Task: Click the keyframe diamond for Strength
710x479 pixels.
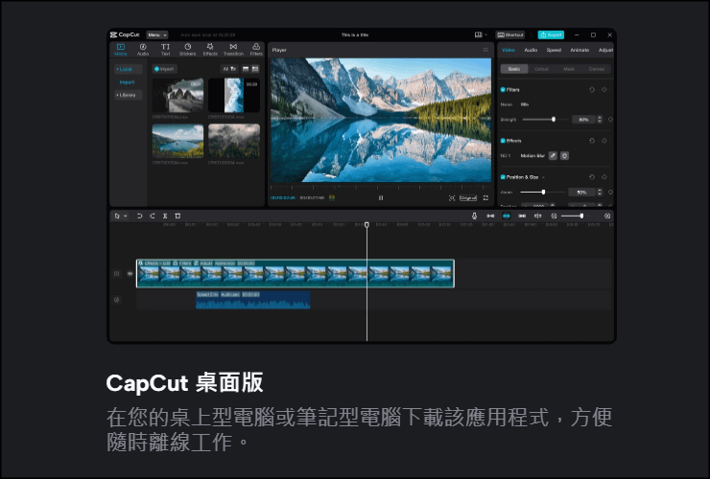Action: coord(610,120)
